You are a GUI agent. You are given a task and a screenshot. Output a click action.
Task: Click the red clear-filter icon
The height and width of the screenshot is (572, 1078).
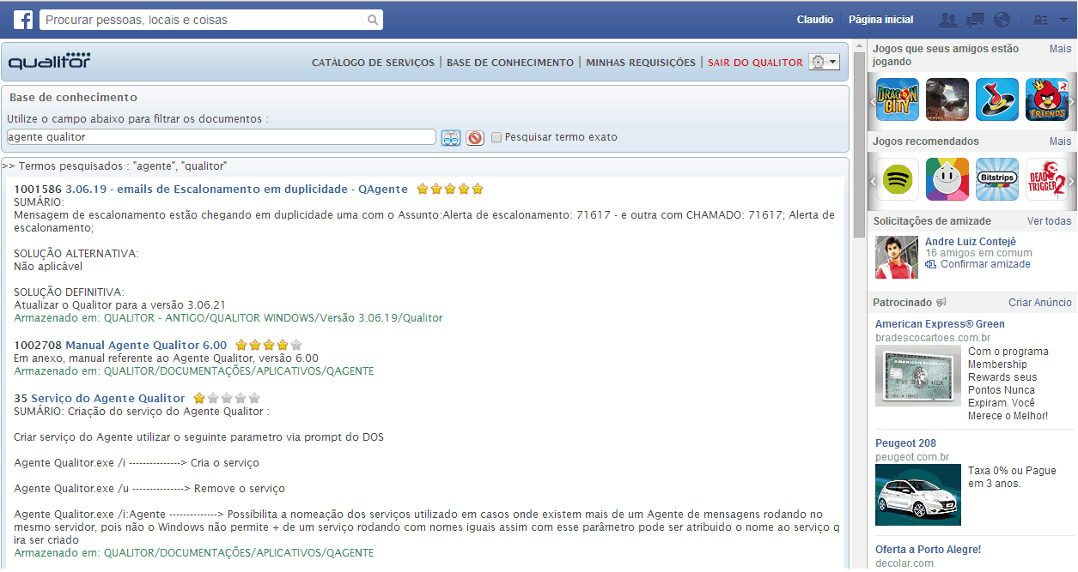[x=475, y=137]
